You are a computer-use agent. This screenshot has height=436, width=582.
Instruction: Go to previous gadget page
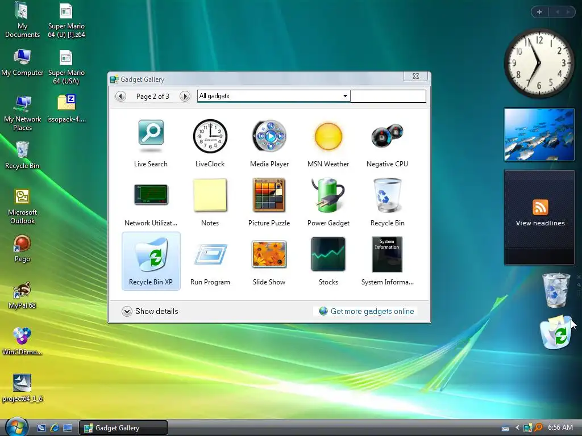tap(120, 97)
